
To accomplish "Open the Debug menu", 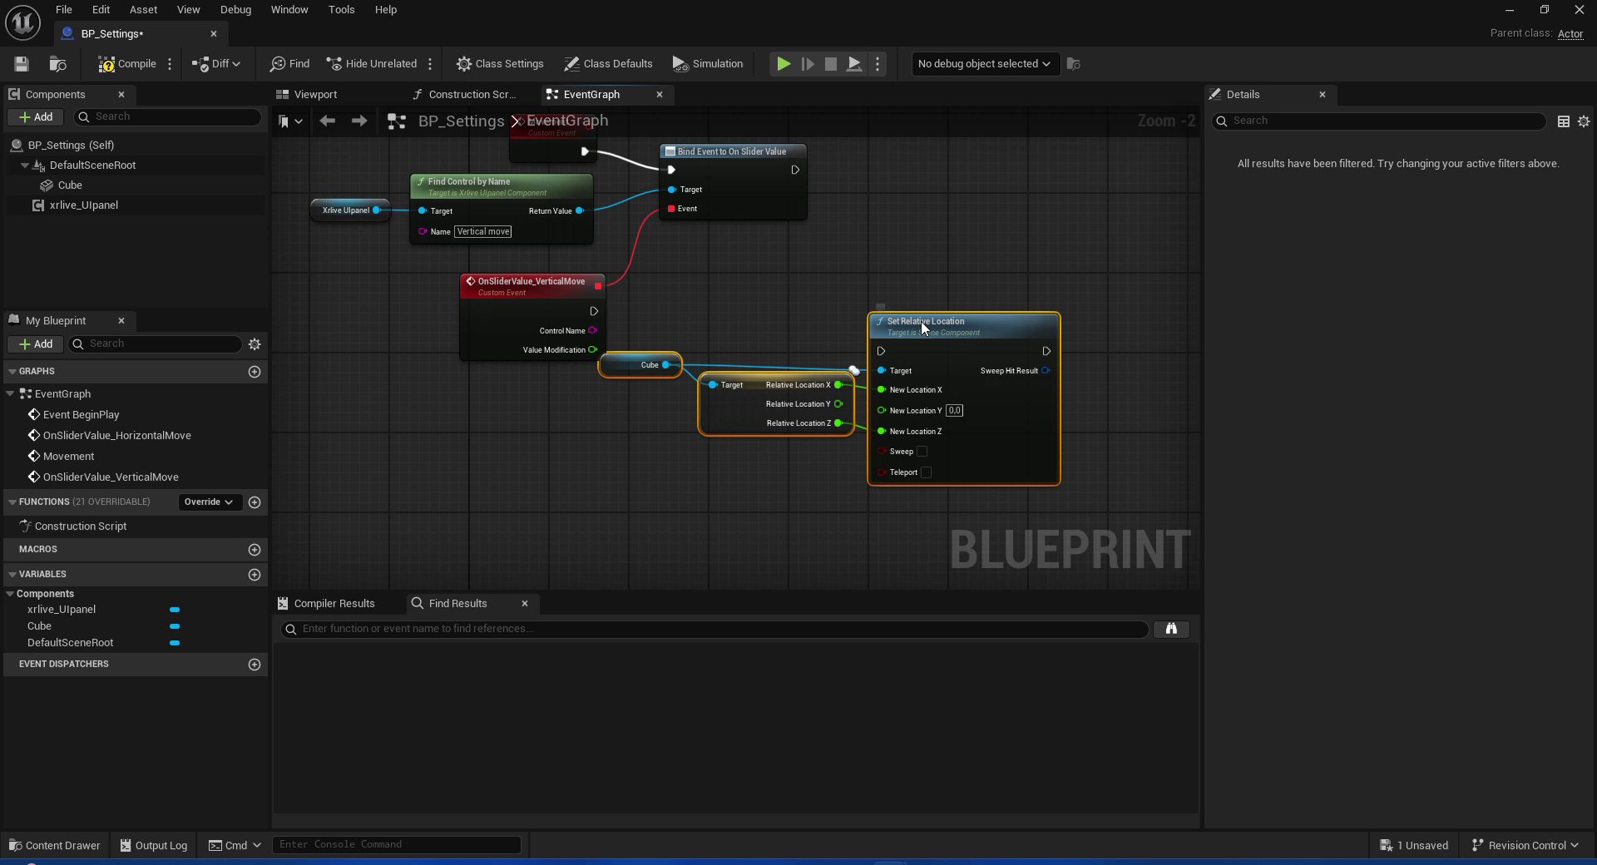I will coord(235,10).
